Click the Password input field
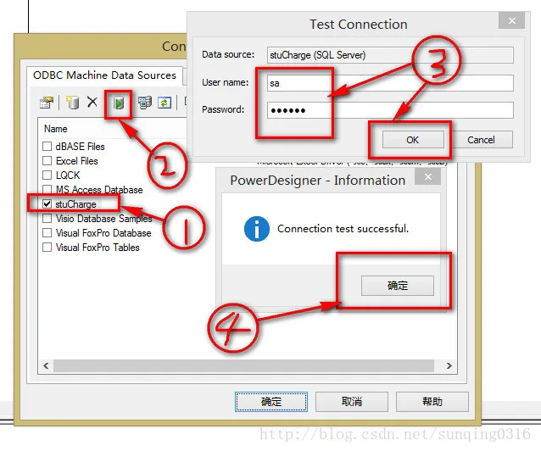The height and width of the screenshot is (451, 541). [390, 110]
